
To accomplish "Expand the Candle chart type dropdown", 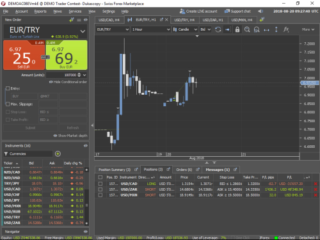I will pos(185,29).
